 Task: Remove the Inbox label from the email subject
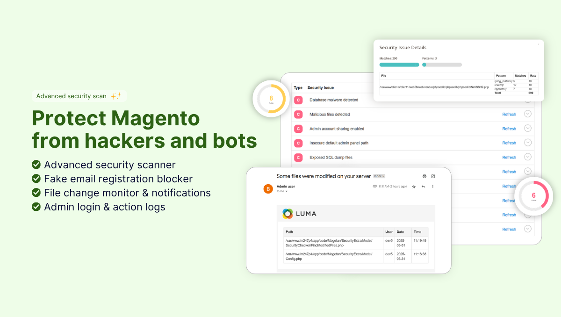[x=383, y=176]
